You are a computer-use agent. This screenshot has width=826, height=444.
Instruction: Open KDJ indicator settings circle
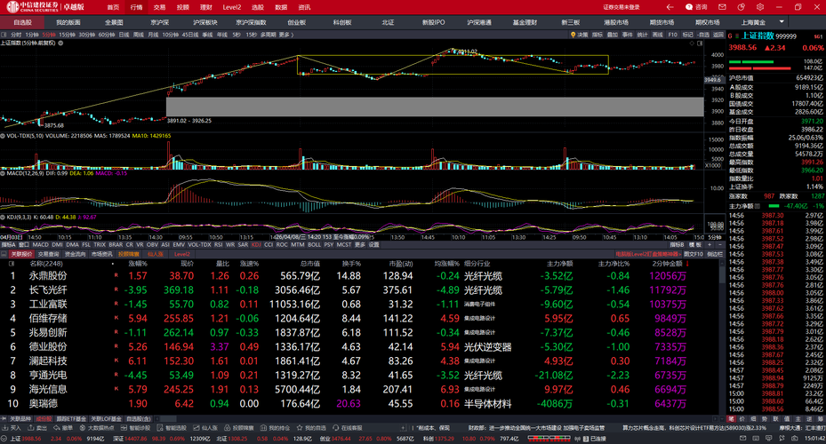[3, 217]
